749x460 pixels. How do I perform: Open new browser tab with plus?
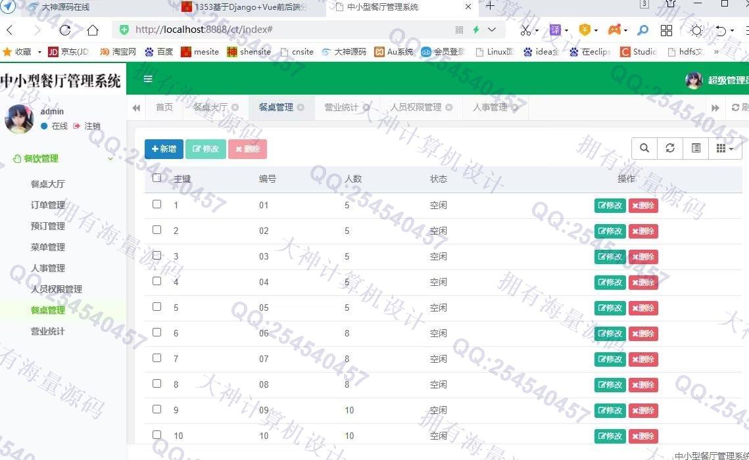tap(490, 6)
